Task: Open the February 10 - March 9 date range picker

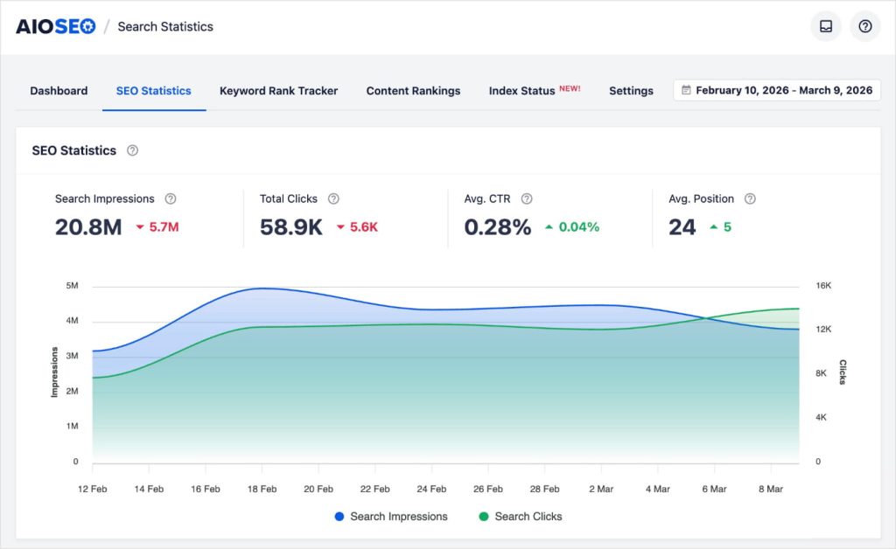Action: pos(777,90)
